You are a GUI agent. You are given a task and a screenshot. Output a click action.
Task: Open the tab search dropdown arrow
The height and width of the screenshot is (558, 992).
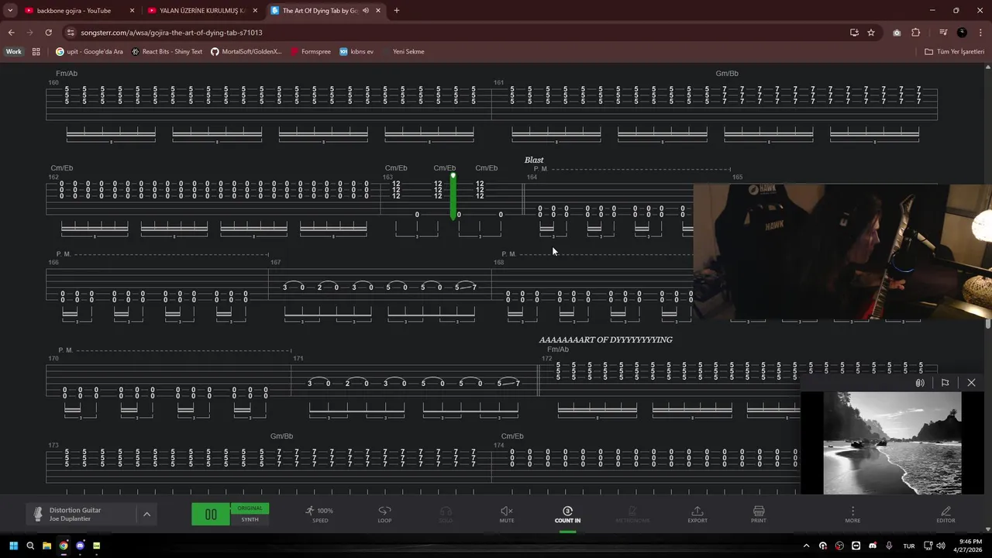pyautogui.click(x=10, y=11)
